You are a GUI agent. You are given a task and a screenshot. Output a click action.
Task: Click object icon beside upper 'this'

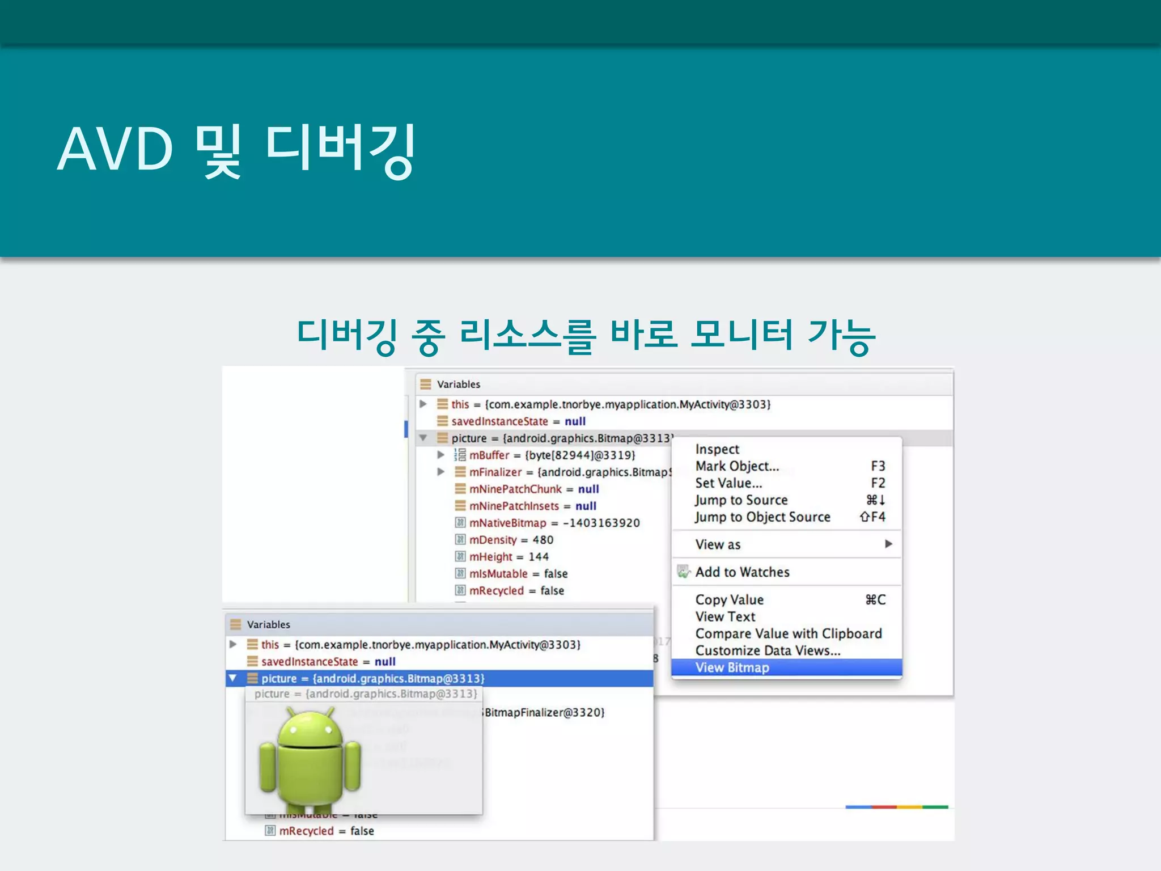point(442,404)
